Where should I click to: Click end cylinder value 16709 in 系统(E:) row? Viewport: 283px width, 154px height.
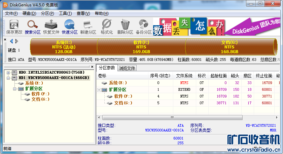[x=267, y=83]
